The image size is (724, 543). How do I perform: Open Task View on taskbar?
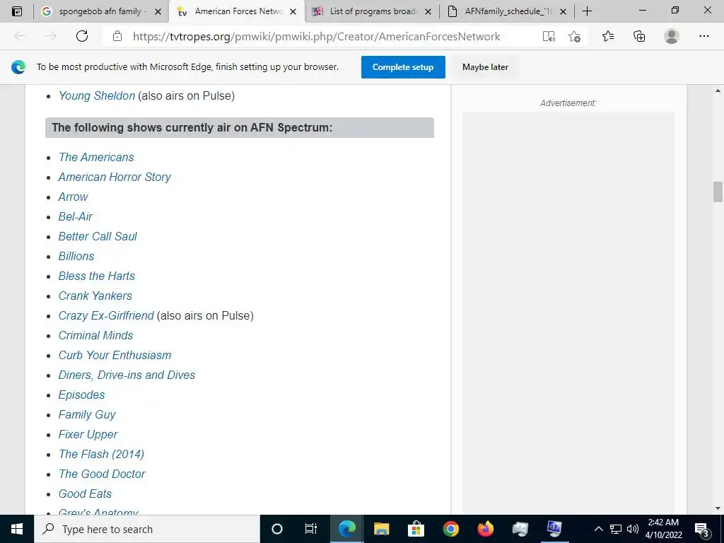click(311, 529)
